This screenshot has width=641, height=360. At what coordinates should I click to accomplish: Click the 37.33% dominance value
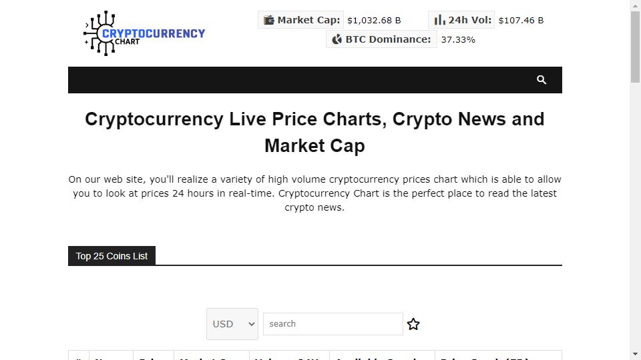[x=458, y=40]
